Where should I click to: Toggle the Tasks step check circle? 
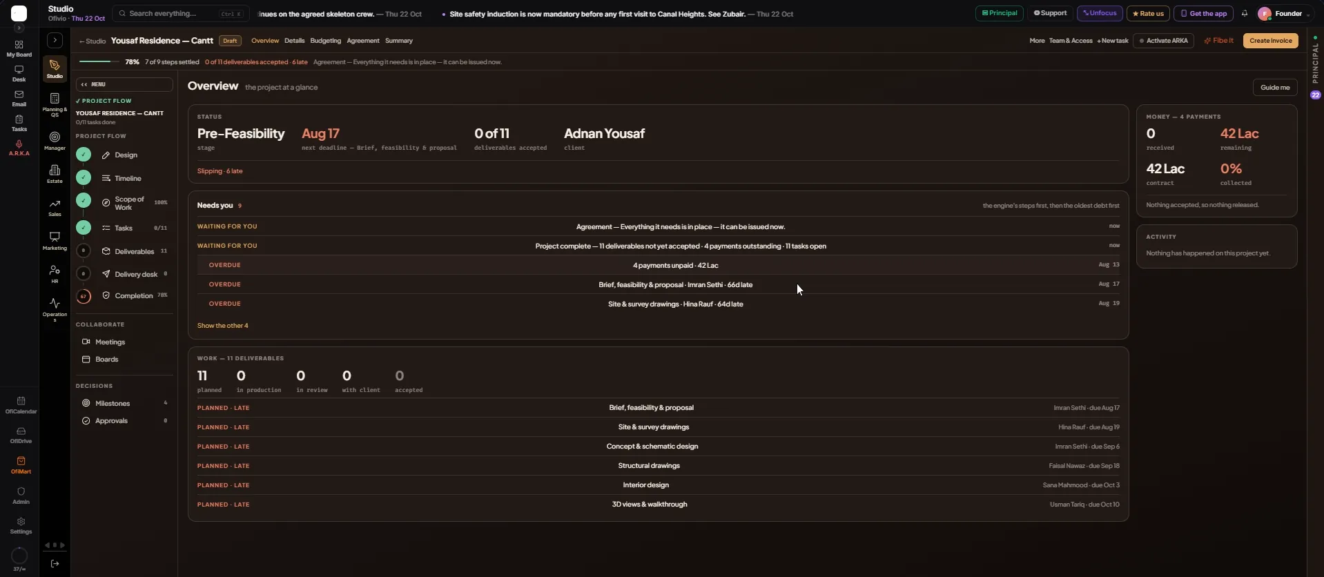click(84, 227)
